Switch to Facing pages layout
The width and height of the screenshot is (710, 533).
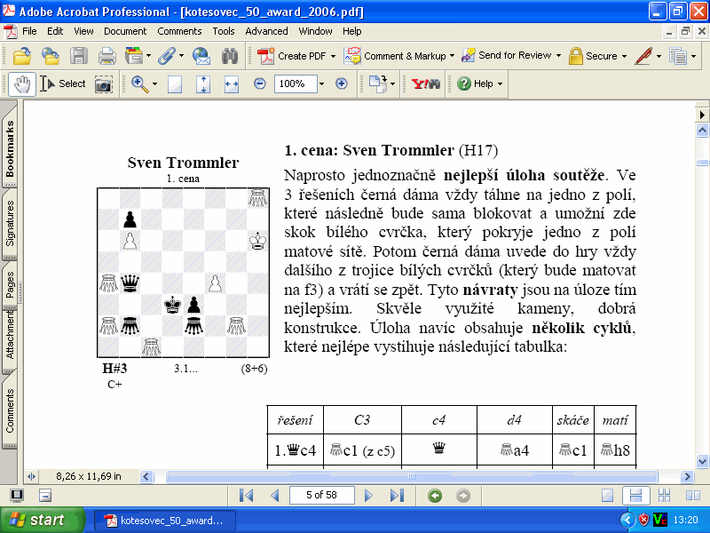(693, 496)
